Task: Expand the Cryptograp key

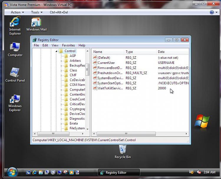Action: [x=62, y=109]
